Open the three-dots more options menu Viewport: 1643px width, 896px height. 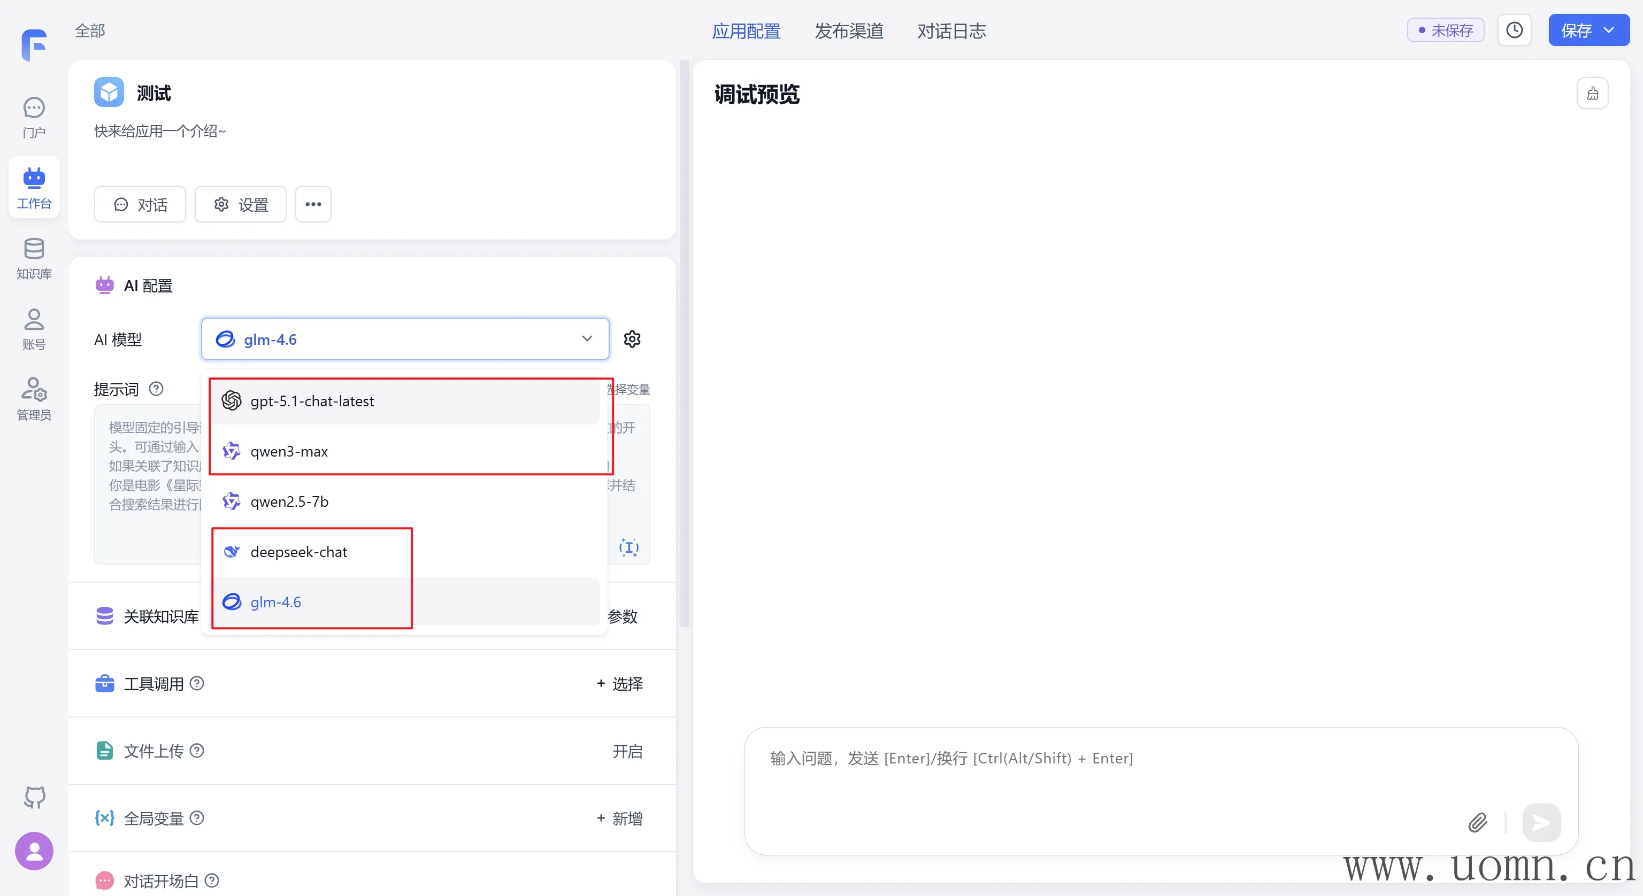pyautogui.click(x=313, y=204)
